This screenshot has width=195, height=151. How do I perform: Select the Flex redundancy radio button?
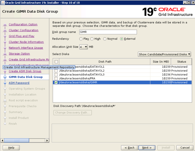(x=81, y=39)
